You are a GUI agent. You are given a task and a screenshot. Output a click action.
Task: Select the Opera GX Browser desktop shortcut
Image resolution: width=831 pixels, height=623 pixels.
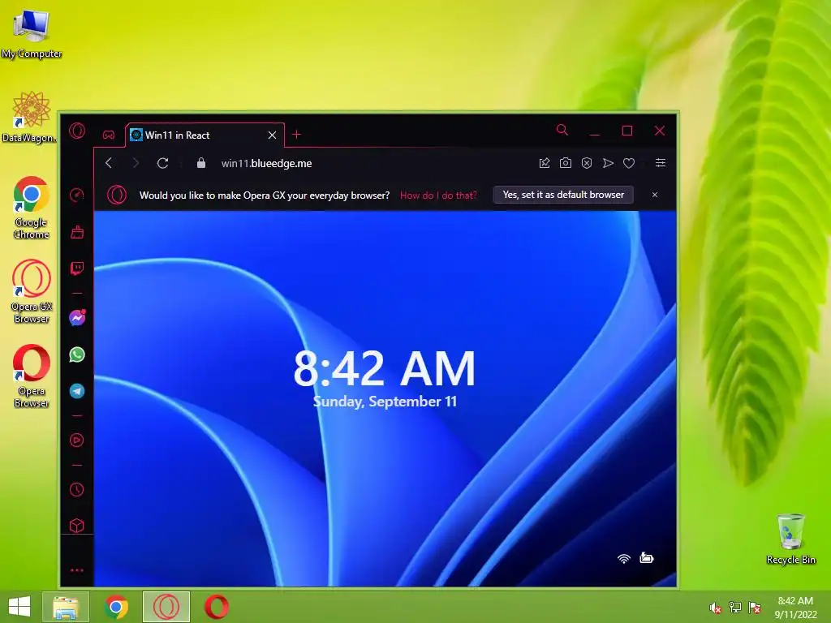(32, 291)
